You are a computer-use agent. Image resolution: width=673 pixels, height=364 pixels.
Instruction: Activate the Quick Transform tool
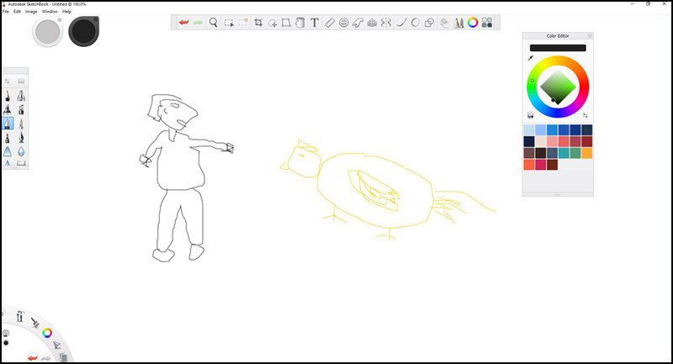point(272,23)
